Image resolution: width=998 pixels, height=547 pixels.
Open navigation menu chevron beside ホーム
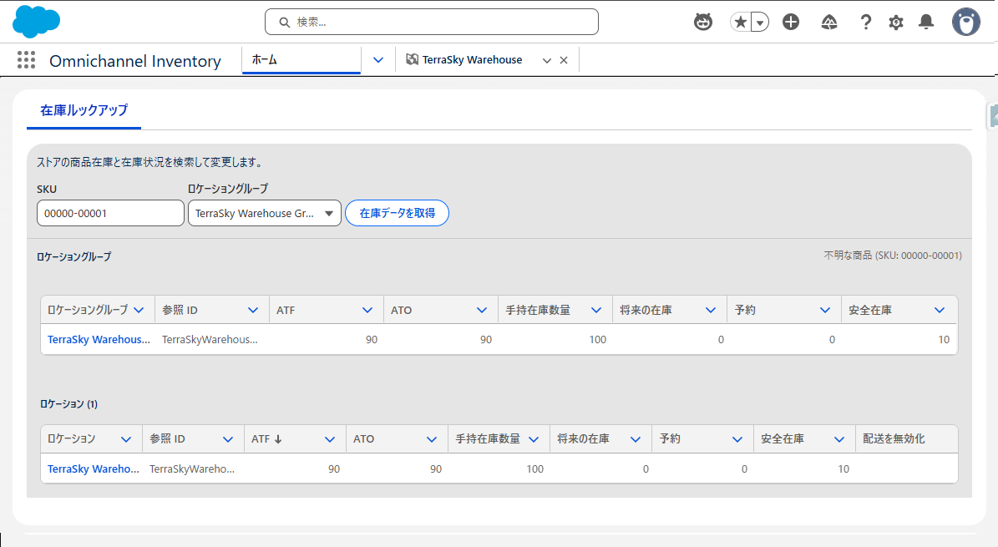pos(378,60)
